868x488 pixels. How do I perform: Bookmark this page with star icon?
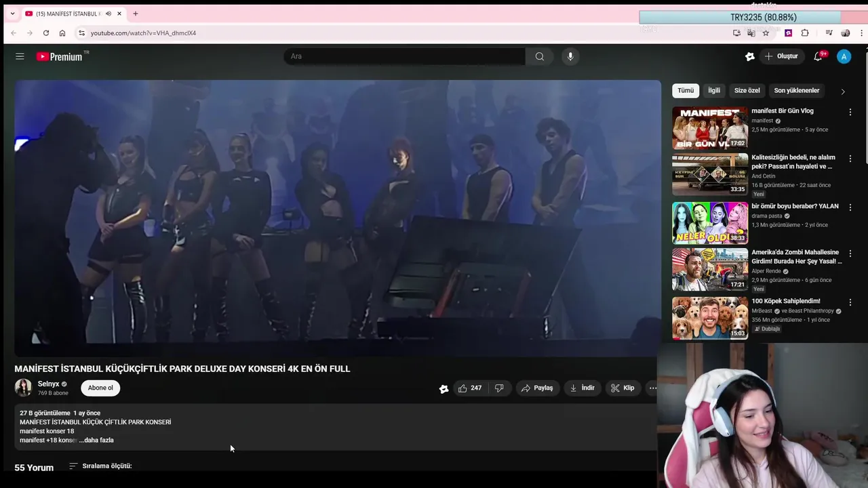coord(766,33)
